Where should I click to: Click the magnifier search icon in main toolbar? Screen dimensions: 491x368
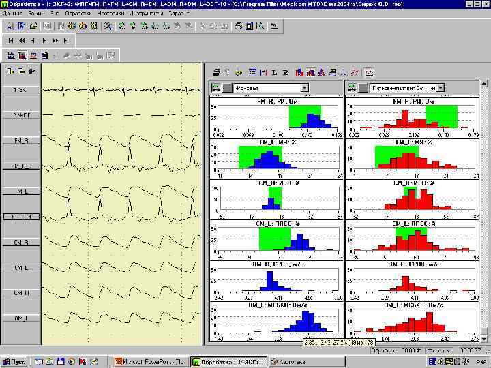pos(108,26)
